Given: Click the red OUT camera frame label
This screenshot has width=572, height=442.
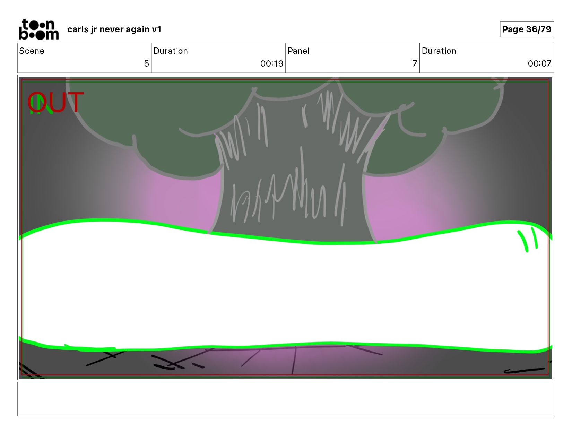Looking at the screenshot, I should tap(55, 102).
